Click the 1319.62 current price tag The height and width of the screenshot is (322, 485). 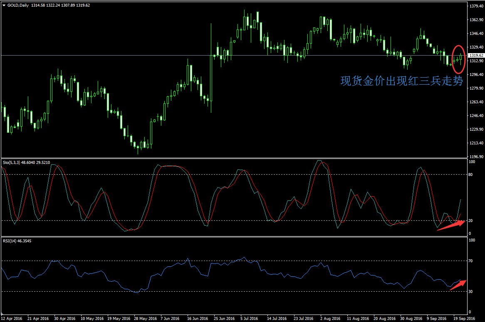click(475, 55)
